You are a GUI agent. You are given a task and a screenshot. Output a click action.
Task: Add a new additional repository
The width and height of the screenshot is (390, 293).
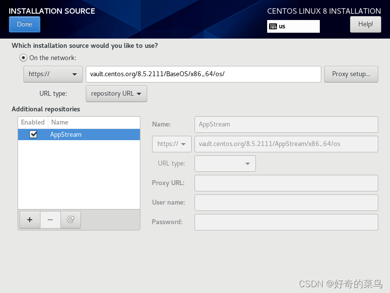tap(29, 220)
